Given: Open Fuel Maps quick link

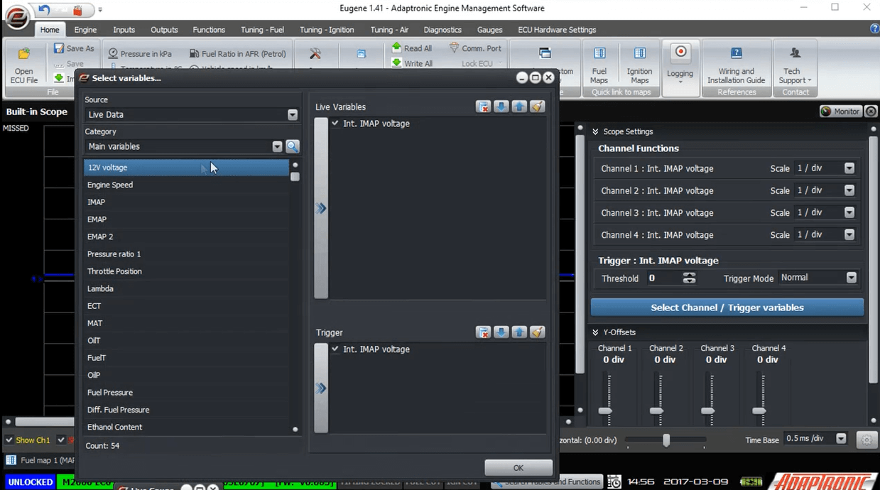Looking at the screenshot, I should [599, 65].
